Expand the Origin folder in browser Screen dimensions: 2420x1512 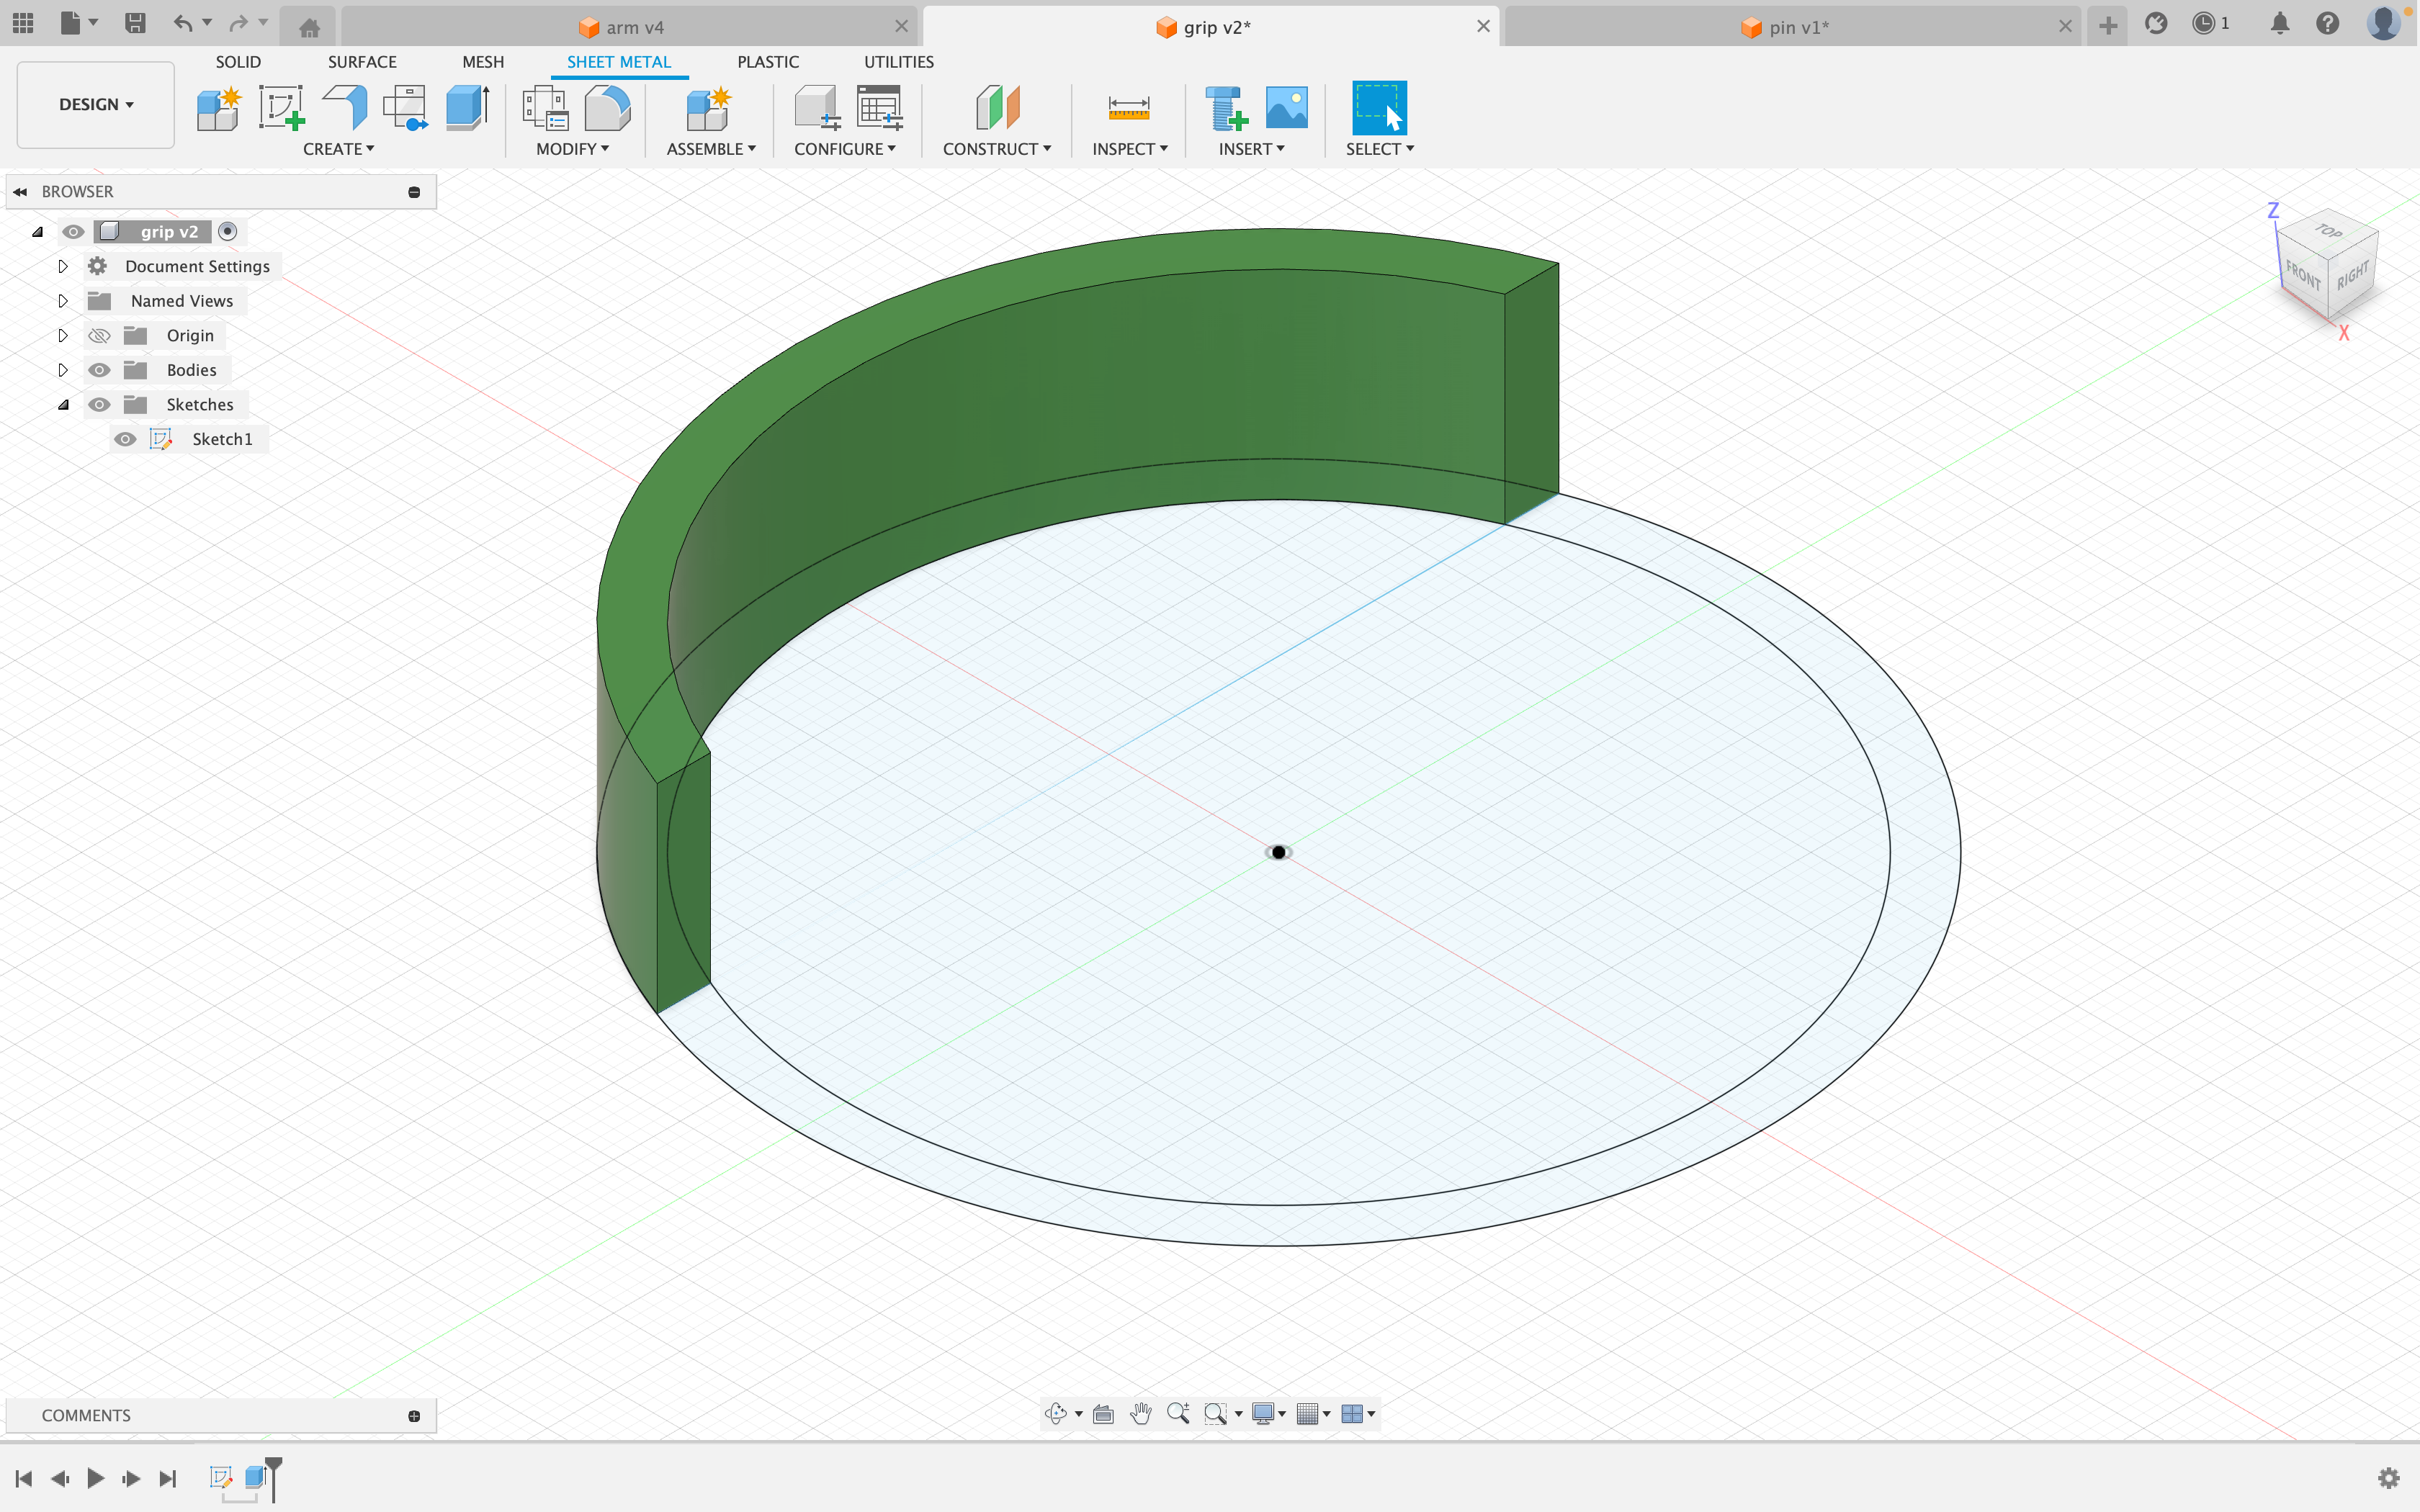click(x=63, y=336)
